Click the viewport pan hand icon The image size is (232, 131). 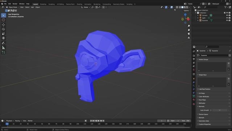(x=189, y=30)
